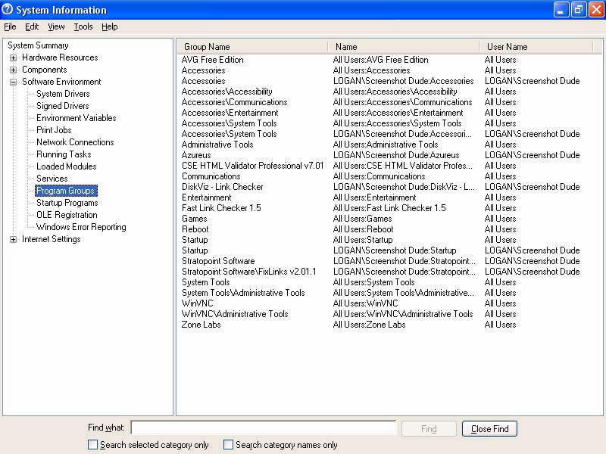This screenshot has width=606, height=454.
Task: Select the Hardware Resources label
Action: [60, 58]
